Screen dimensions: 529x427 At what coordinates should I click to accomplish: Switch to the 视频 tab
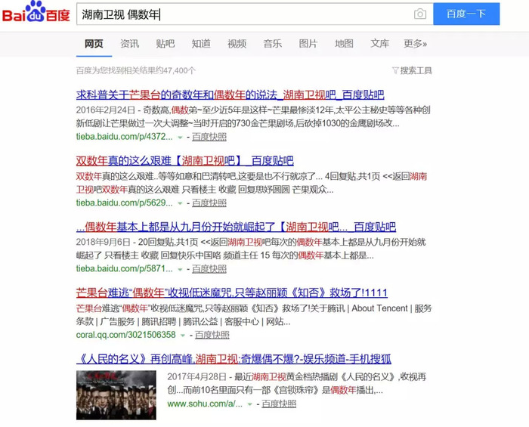click(237, 44)
